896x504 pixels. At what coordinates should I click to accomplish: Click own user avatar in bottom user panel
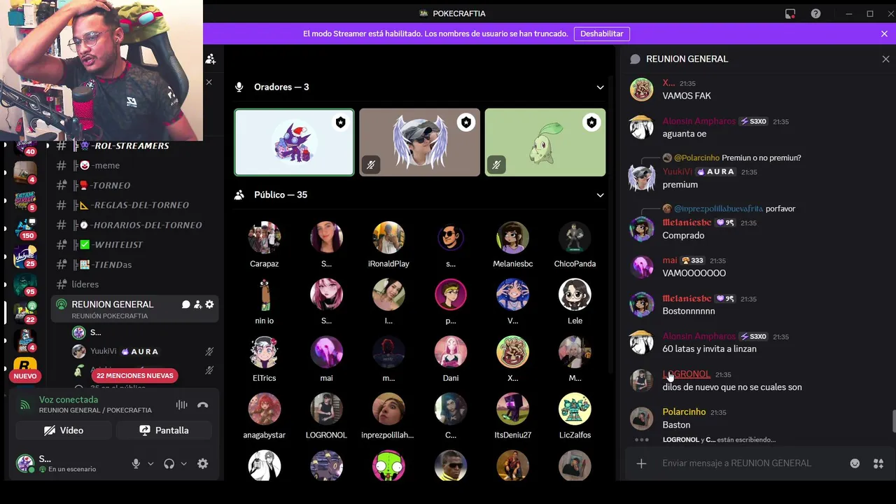(24, 463)
